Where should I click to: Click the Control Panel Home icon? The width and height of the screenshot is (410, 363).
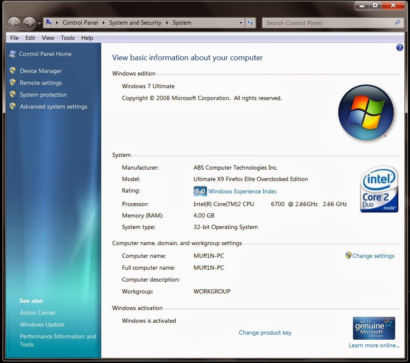point(12,54)
